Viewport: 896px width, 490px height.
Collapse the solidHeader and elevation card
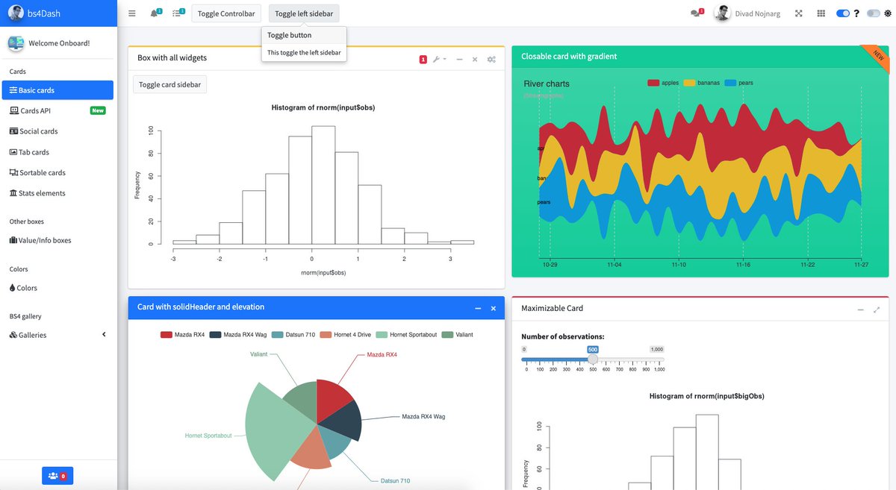[478, 308]
